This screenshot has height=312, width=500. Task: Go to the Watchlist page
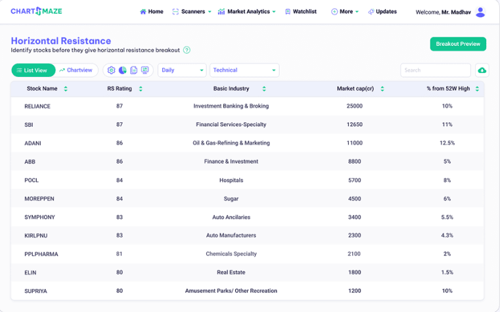coord(300,12)
